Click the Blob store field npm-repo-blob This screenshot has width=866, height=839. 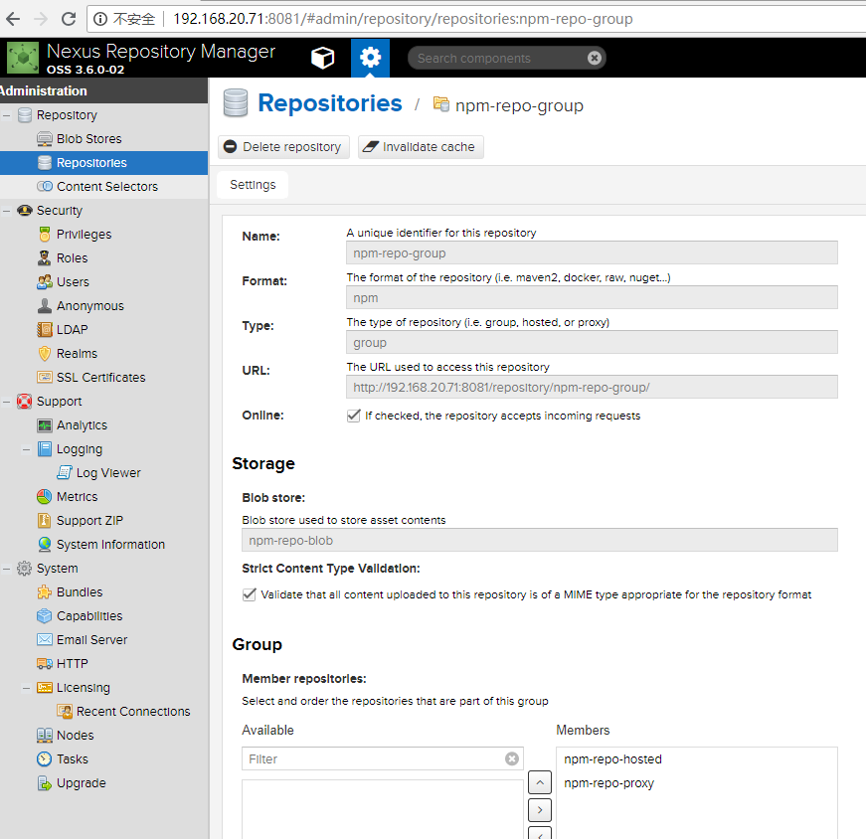[x=540, y=540]
